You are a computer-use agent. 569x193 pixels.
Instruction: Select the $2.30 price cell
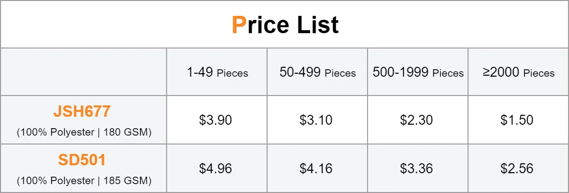[418, 120]
